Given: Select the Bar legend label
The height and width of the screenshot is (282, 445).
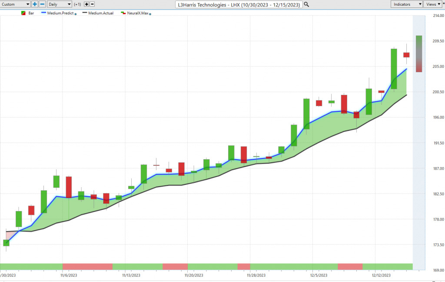Looking at the screenshot, I should (31, 13).
